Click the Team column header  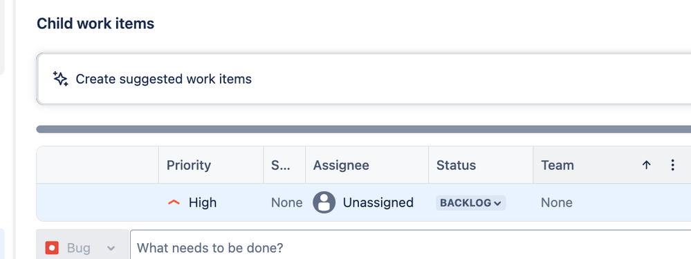click(558, 165)
